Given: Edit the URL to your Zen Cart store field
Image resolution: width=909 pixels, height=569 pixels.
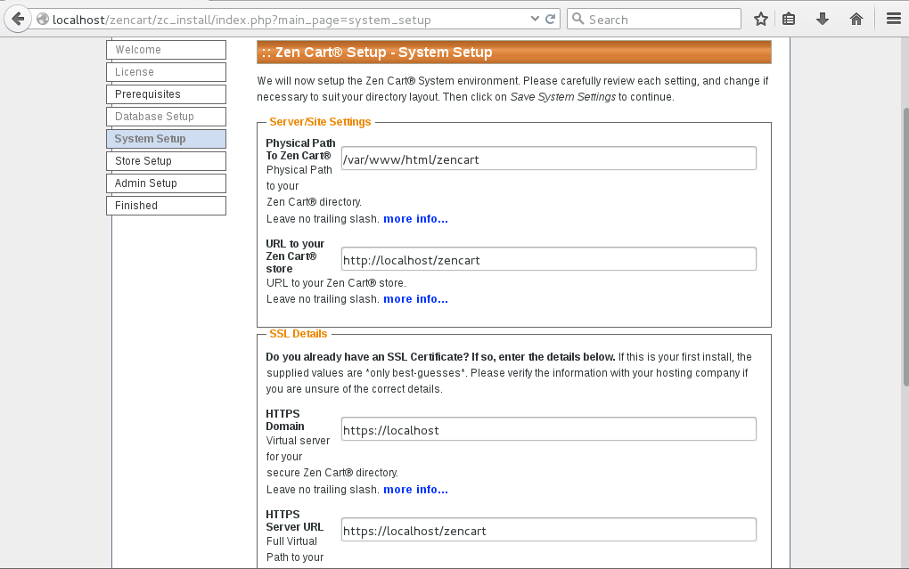Looking at the screenshot, I should point(548,259).
